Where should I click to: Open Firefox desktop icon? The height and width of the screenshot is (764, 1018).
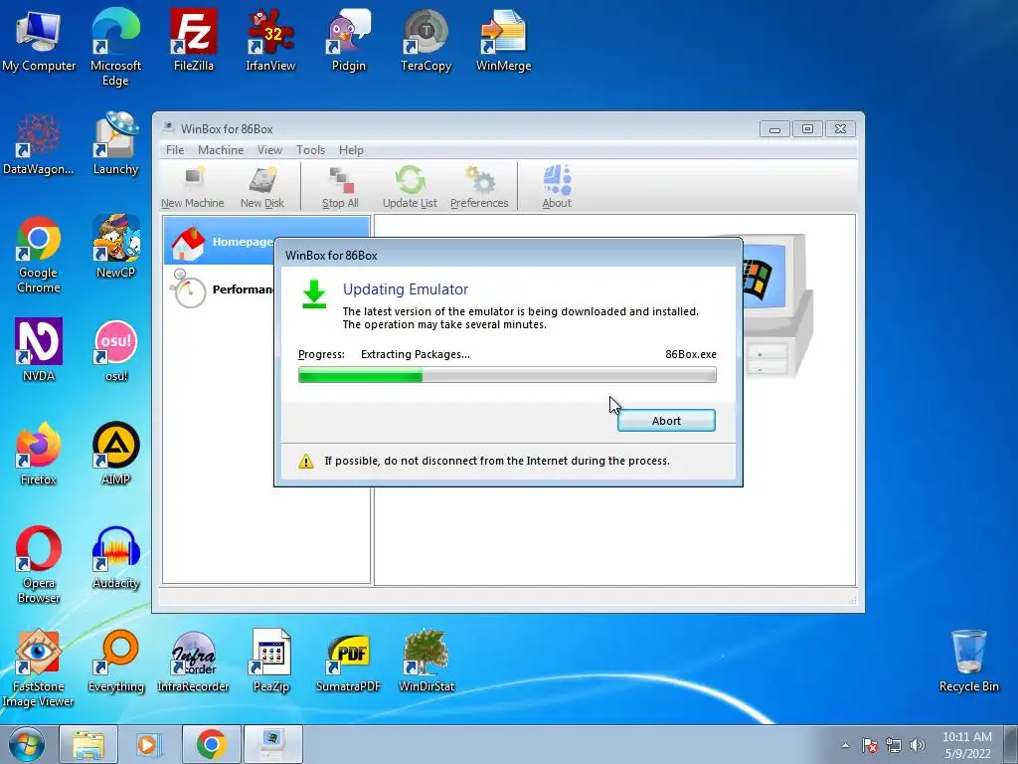39,454
